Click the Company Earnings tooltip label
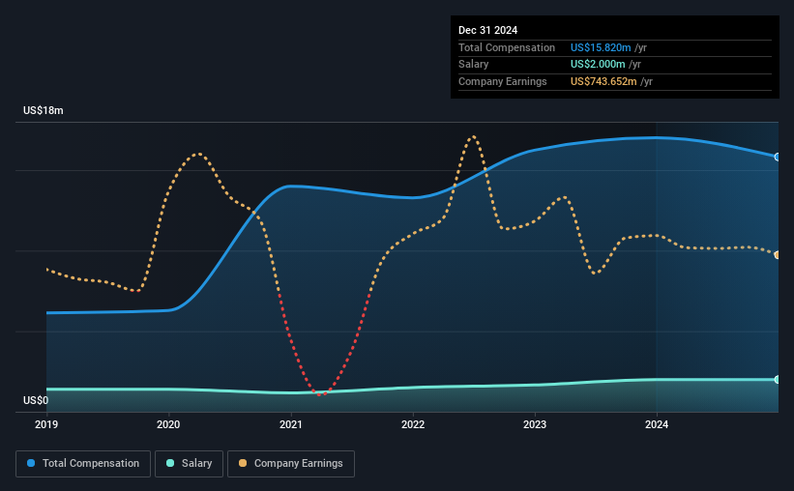Screen dimensions: 794x491 (502, 81)
